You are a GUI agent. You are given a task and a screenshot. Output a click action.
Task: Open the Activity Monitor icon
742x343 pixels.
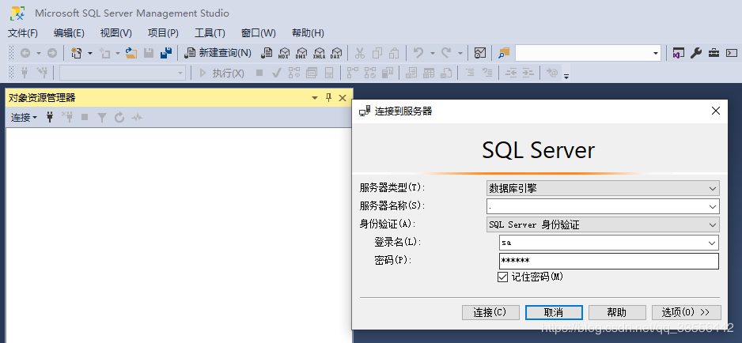coord(480,53)
